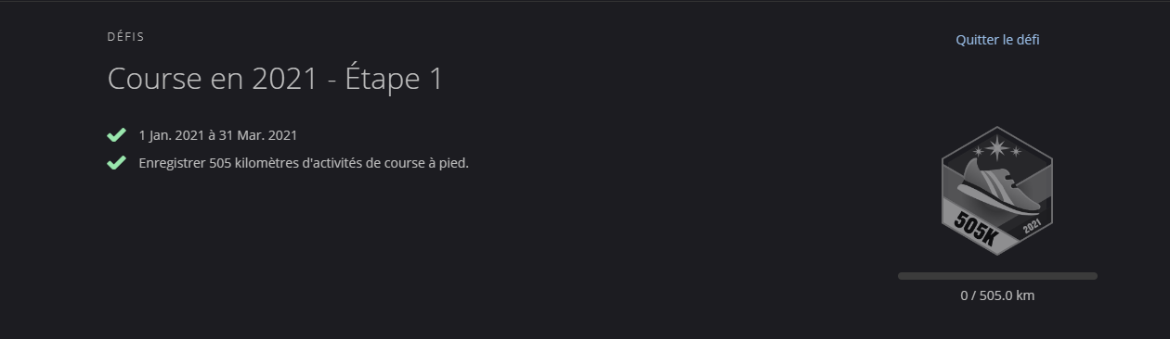Click Étape 1 in the heading
Viewport: 1170px width, 339px height.
click(394, 80)
